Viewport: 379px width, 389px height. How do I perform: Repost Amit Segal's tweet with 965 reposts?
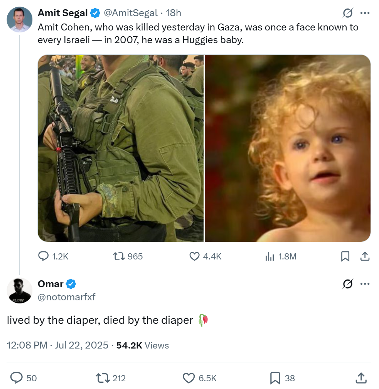(x=128, y=256)
